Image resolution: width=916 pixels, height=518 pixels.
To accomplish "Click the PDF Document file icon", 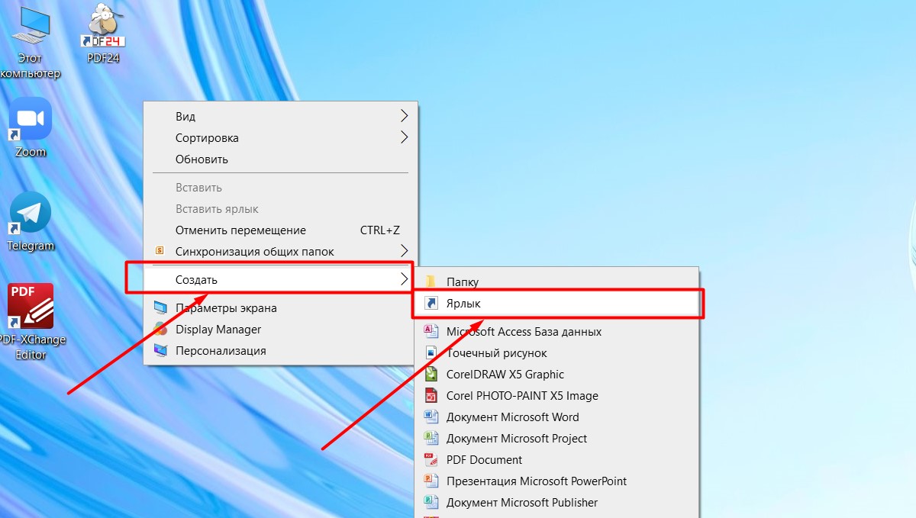I will [431, 460].
